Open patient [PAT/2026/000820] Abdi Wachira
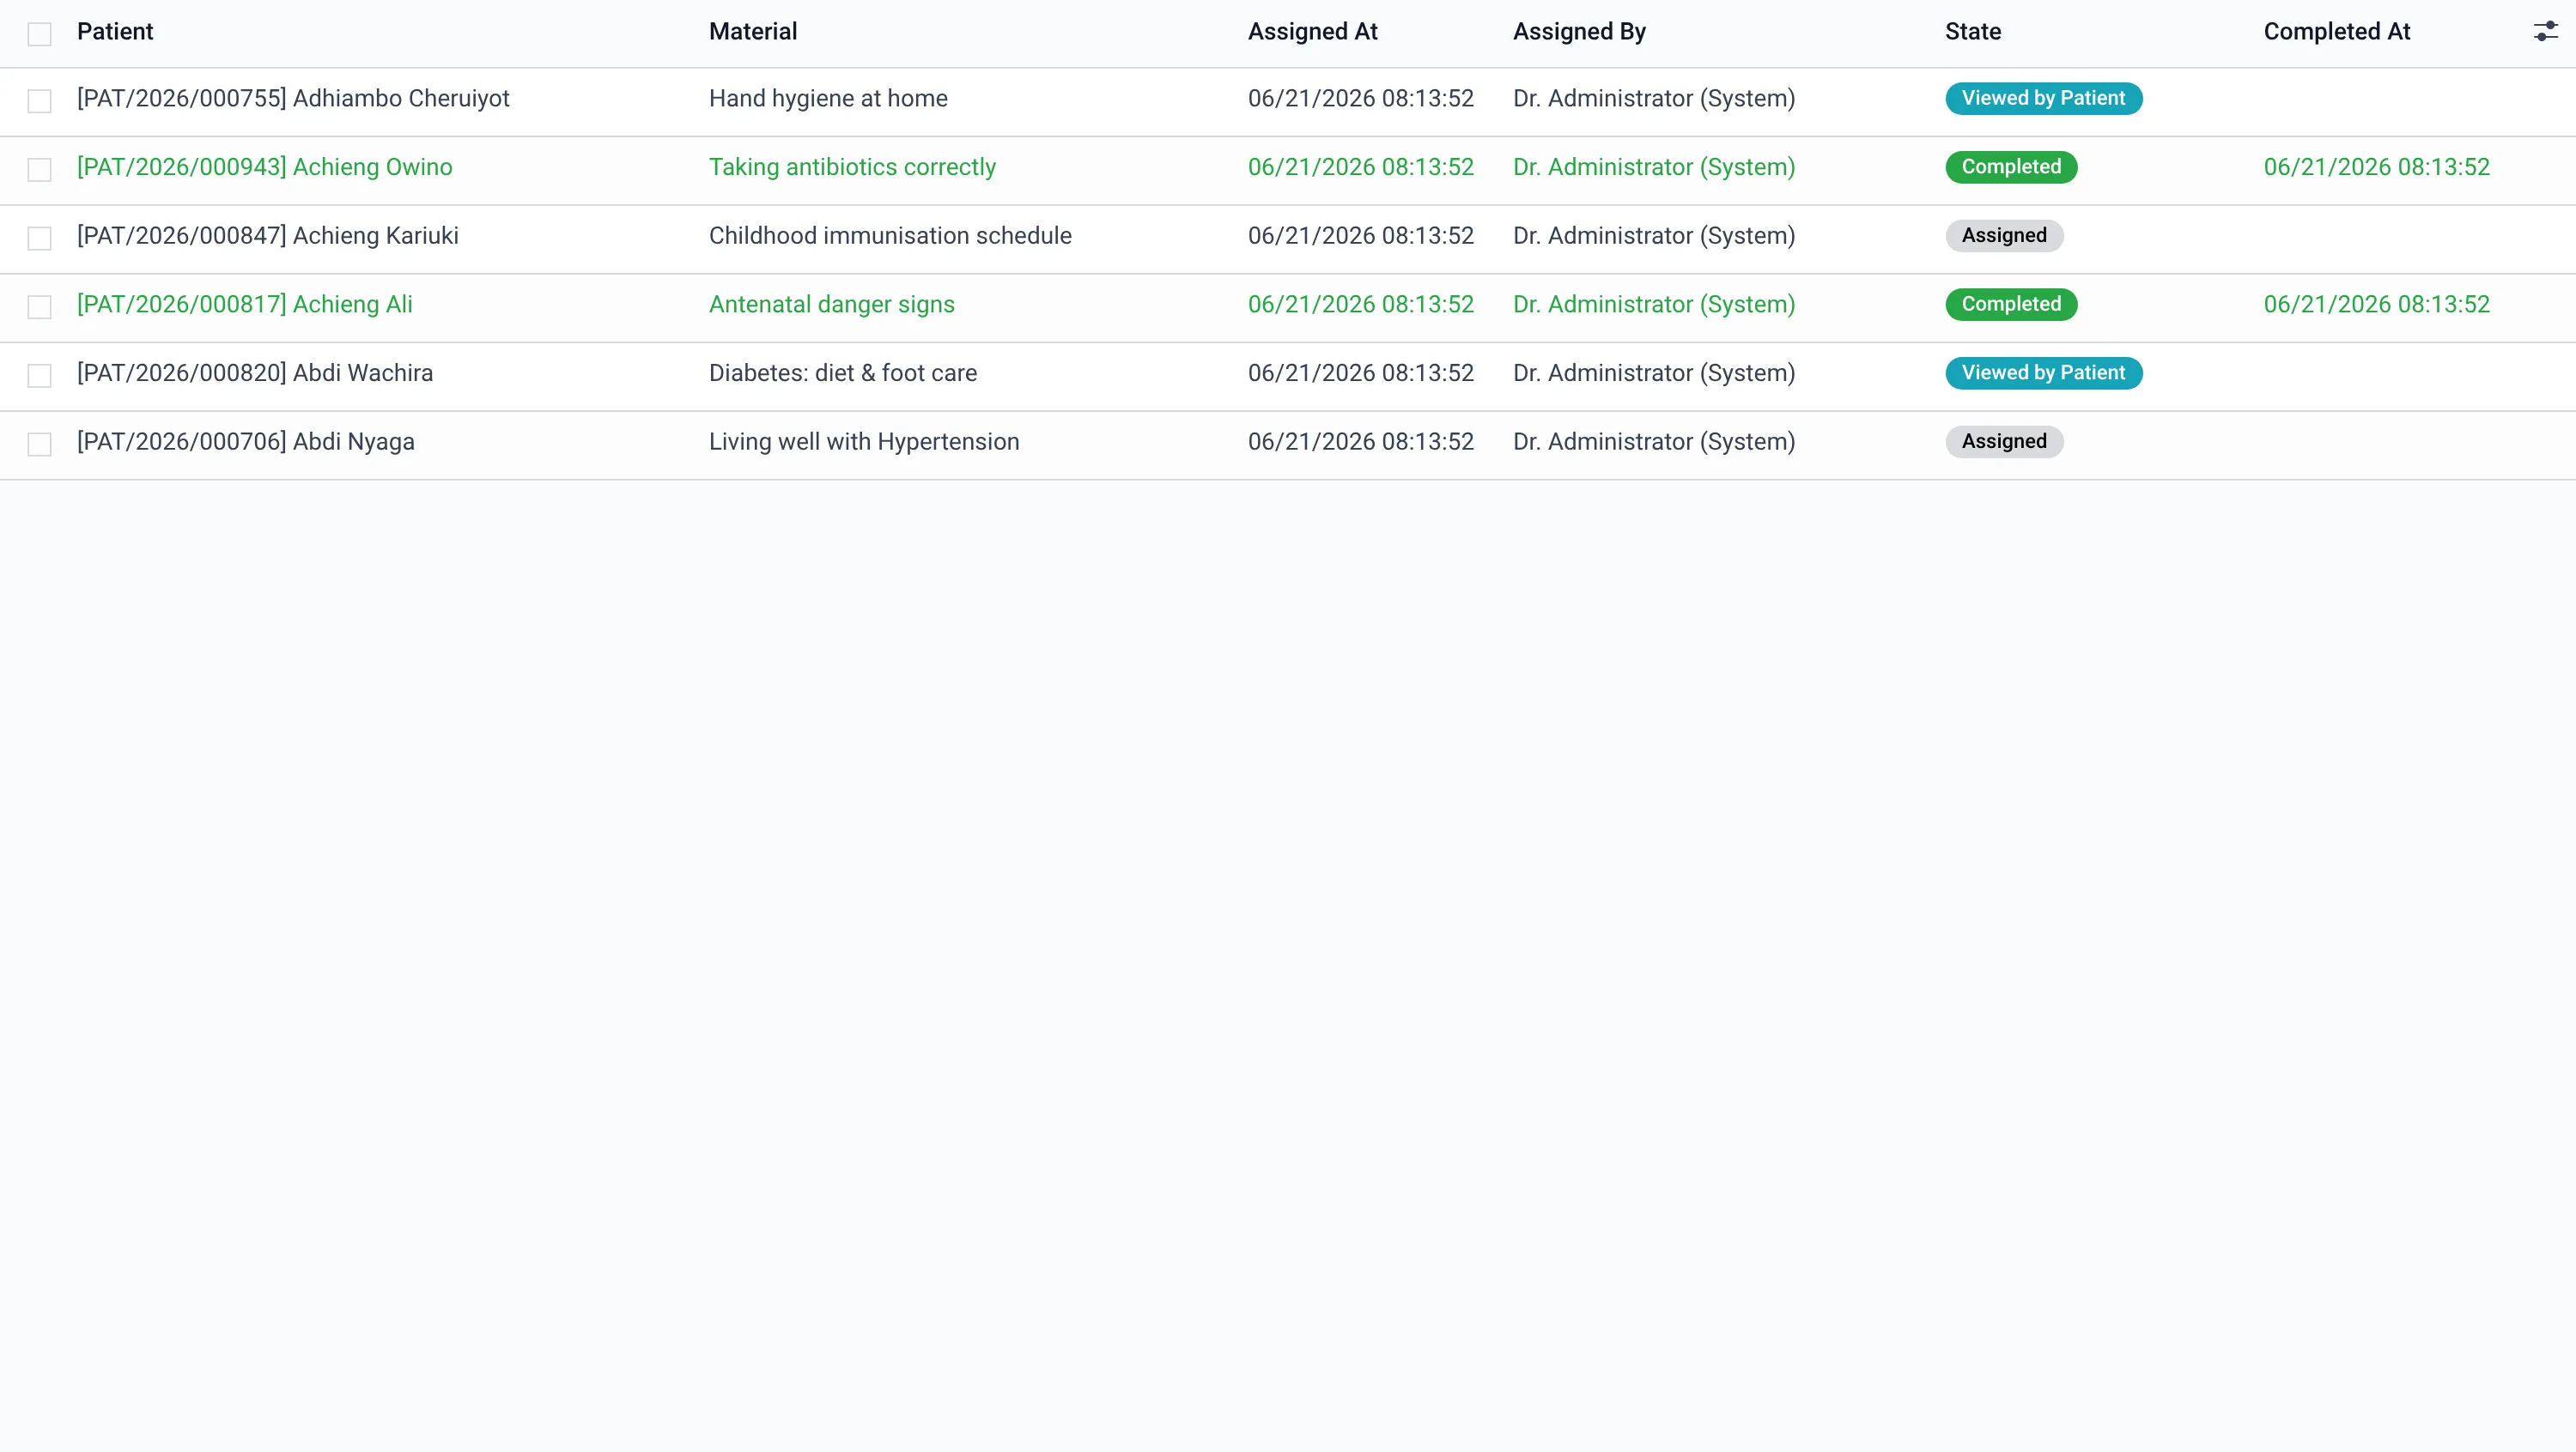The height and width of the screenshot is (1452, 2576). pyautogui.click(x=255, y=372)
